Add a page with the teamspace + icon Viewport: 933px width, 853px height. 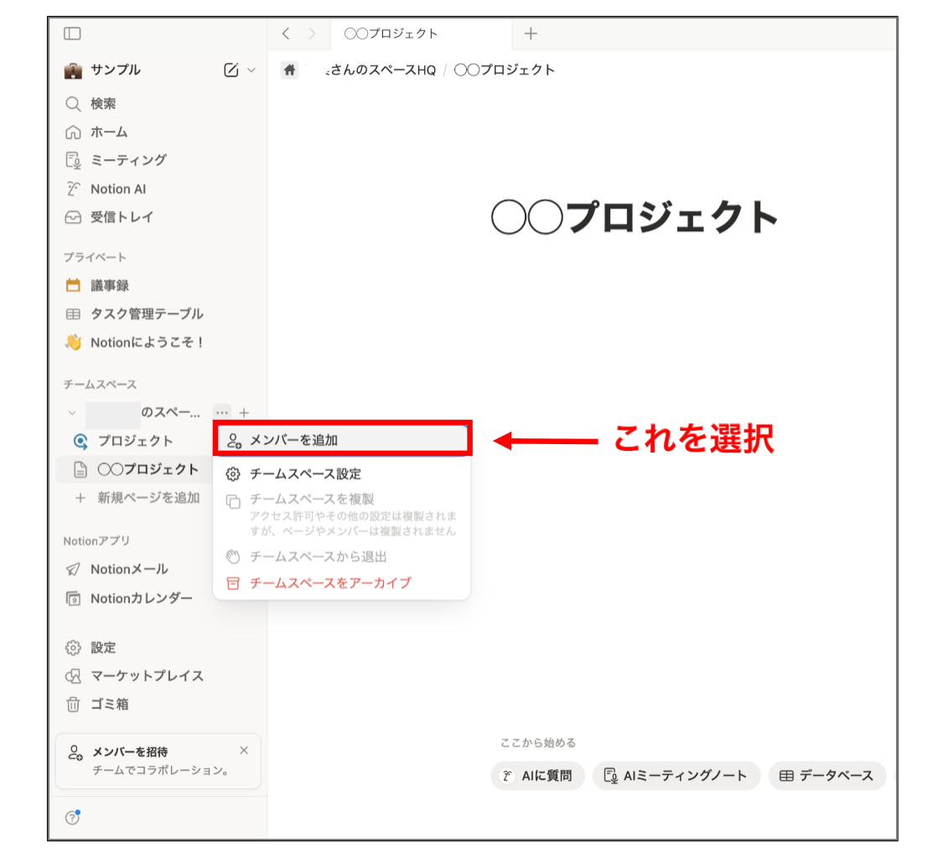[243, 412]
